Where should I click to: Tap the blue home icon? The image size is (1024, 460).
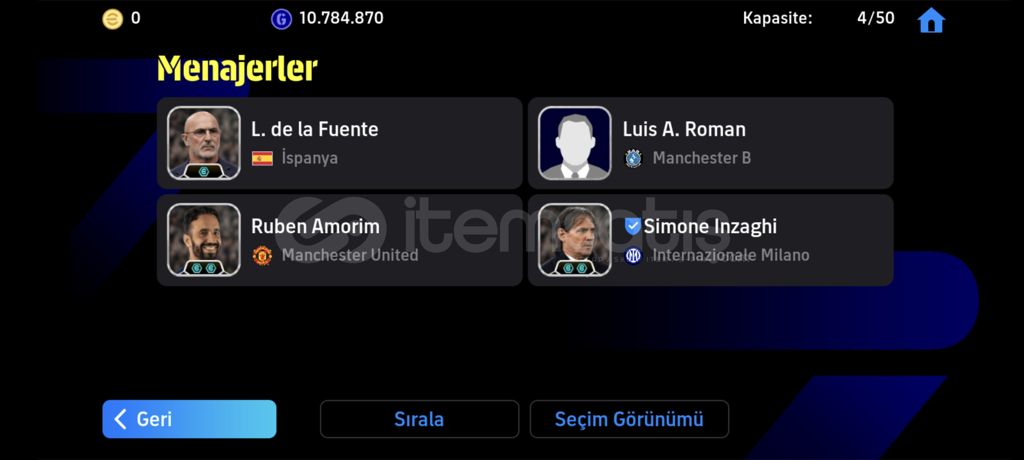point(931,20)
